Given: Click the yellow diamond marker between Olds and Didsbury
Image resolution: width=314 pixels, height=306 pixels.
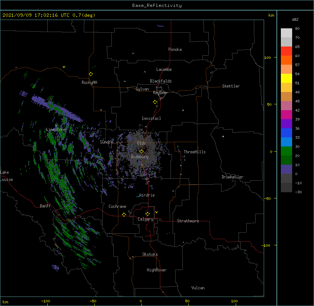Looking at the screenshot, I should click(141, 152).
